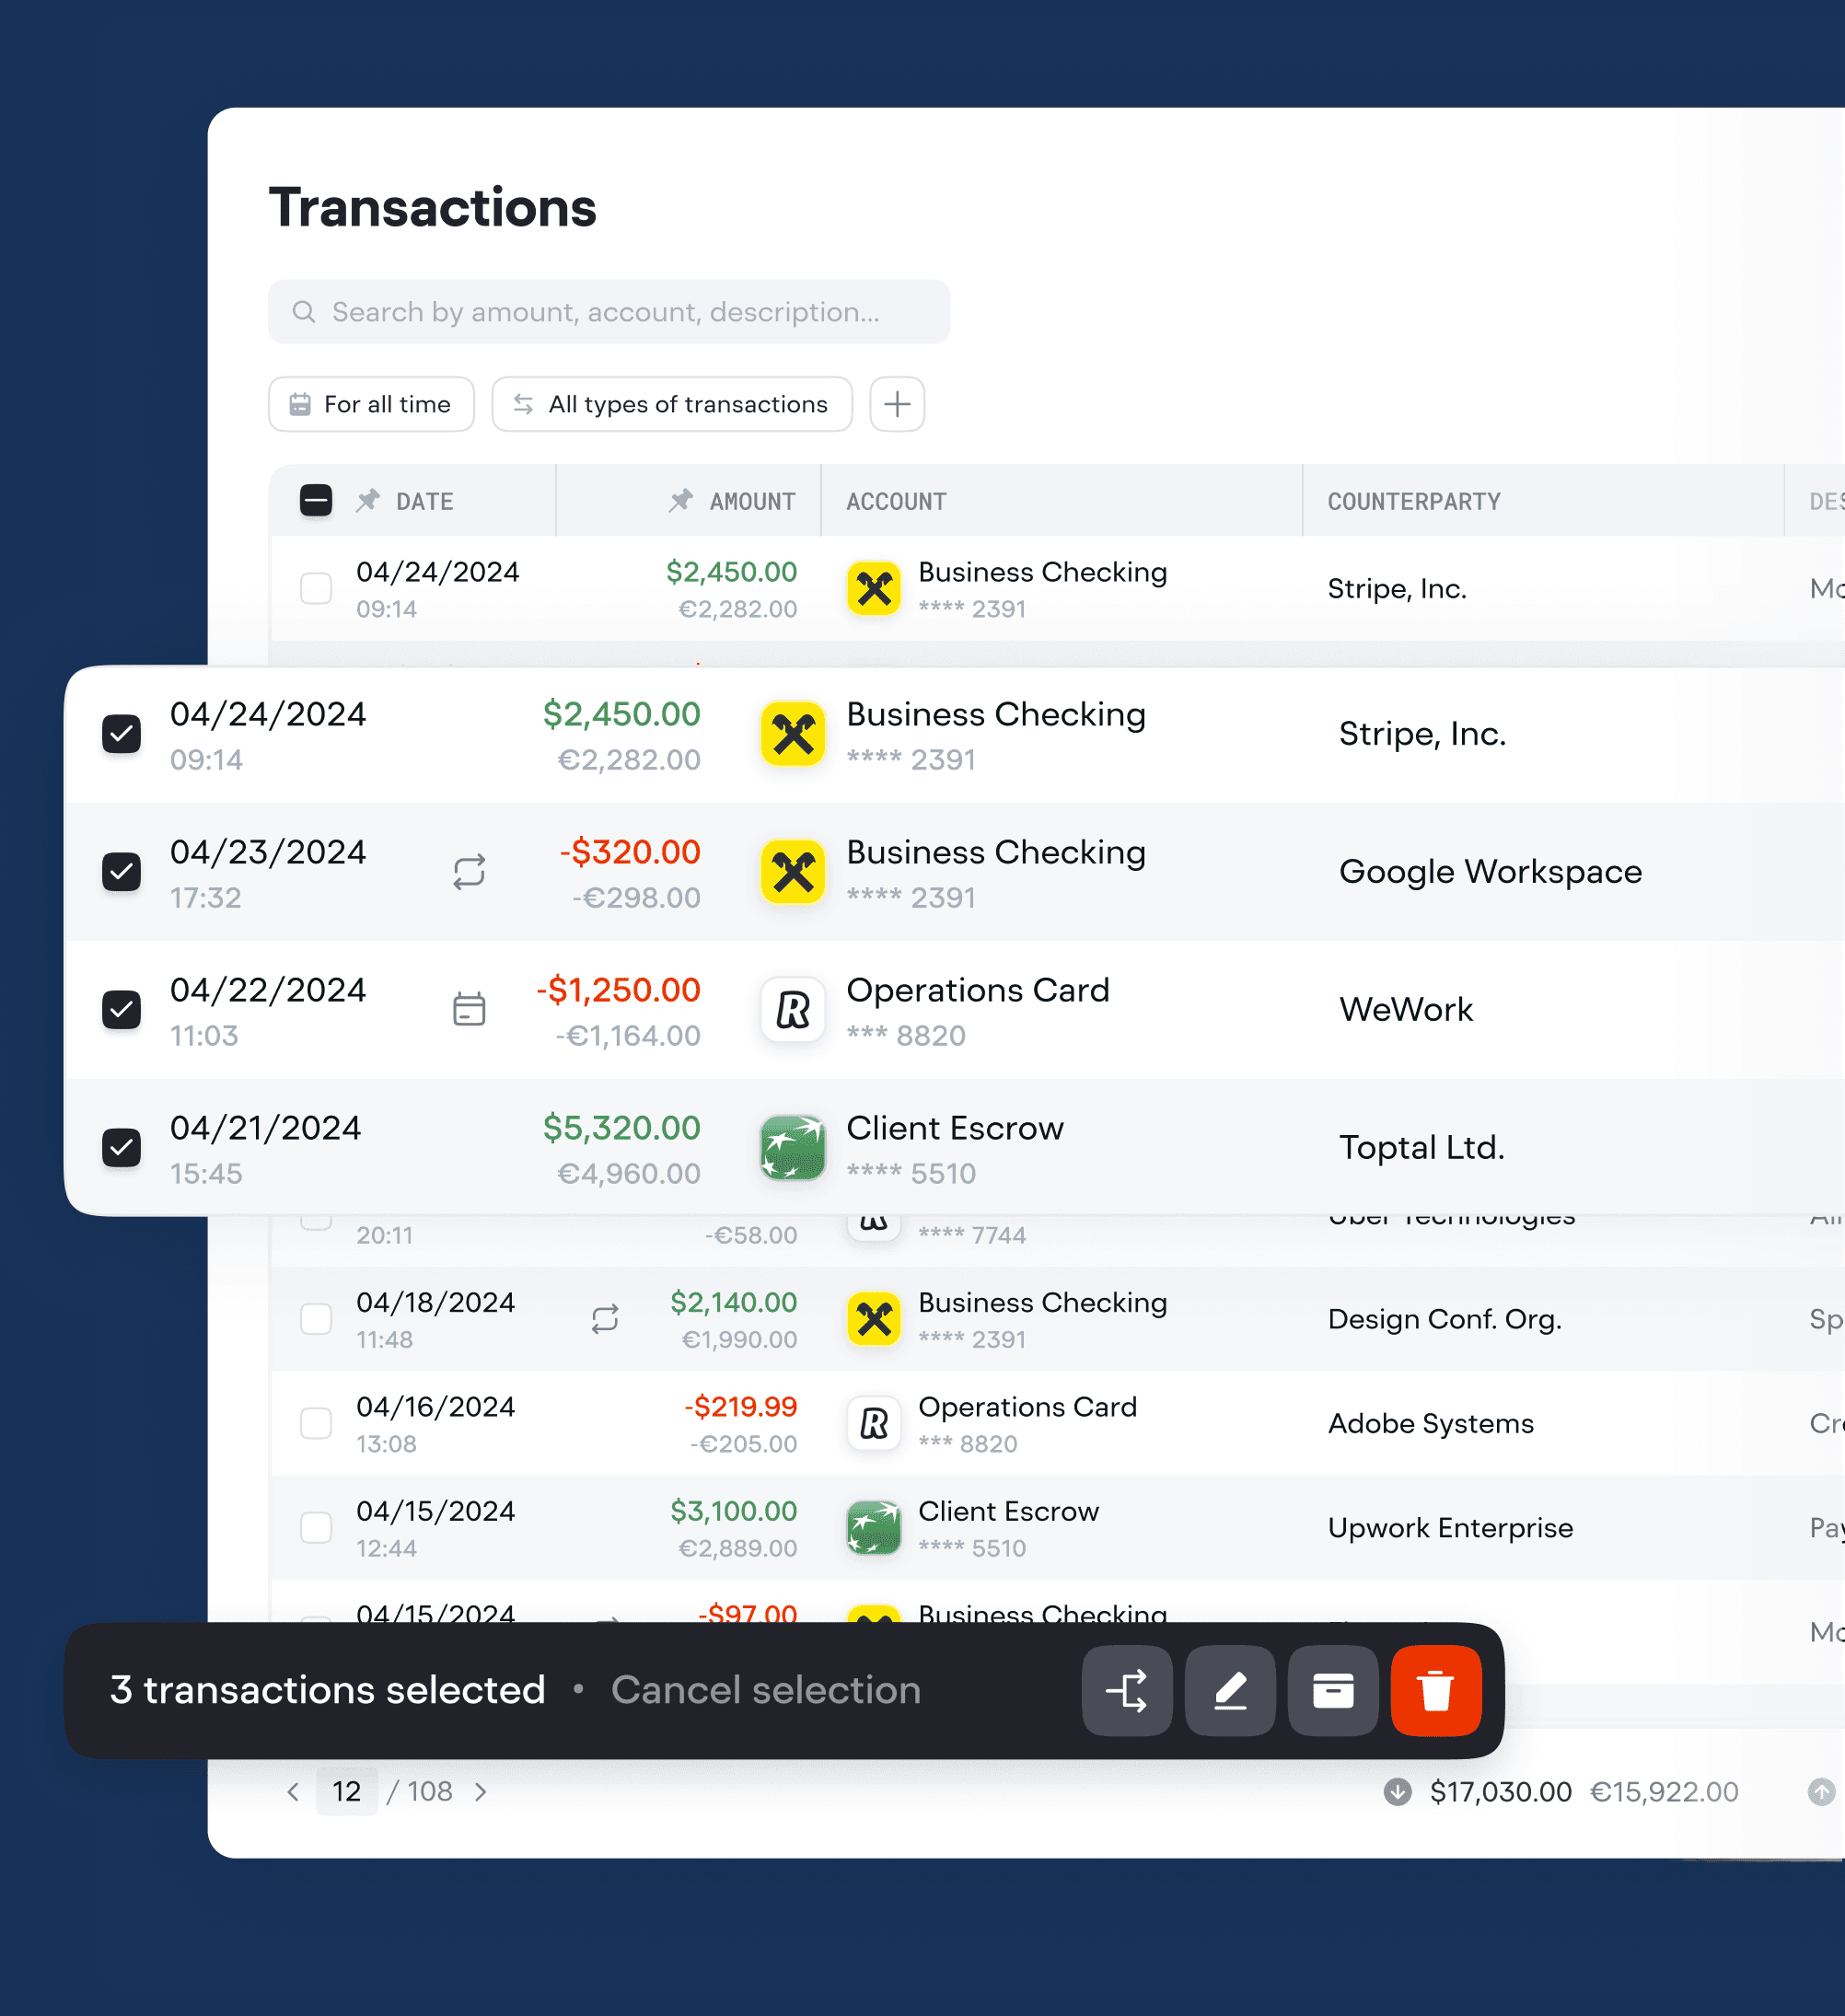Screen dimensions: 1845x2016
Task: Uncheck the Google Workspace transaction checkbox
Action: [x=122, y=872]
